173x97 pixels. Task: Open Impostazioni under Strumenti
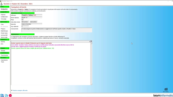tap(4, 60)
